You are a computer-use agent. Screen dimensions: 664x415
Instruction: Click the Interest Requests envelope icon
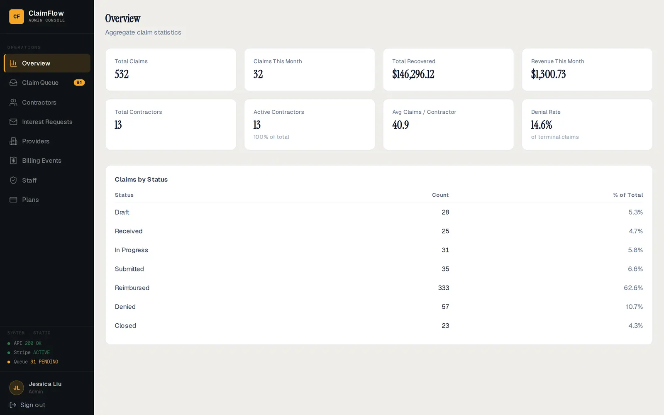(13, 122)
